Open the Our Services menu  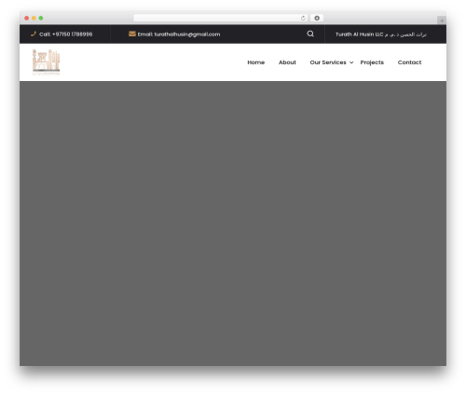coord(328,62)
